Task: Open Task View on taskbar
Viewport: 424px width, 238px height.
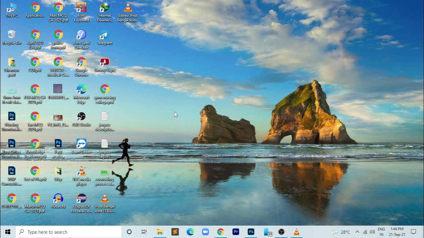Action: pos(144,232)
